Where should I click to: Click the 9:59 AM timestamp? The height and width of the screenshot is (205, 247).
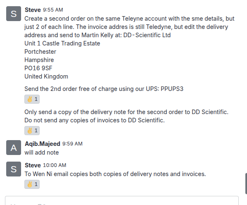pyautogui.click(x=72, y=144)
